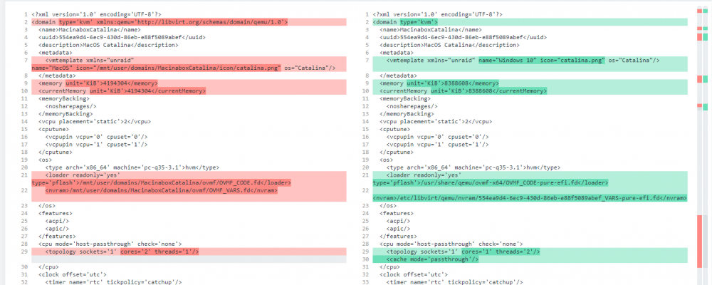Click right pane clock offset='utc' line
The height and width of the screenshot is (285, 712).
click(413, 274)
